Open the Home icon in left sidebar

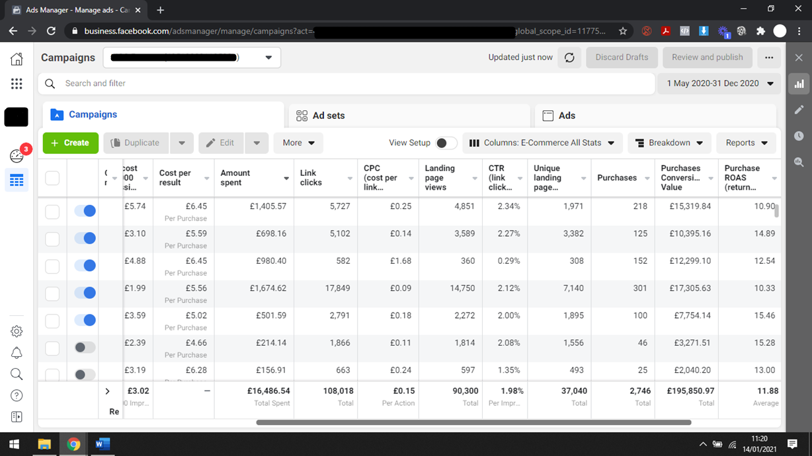point(17,59)
